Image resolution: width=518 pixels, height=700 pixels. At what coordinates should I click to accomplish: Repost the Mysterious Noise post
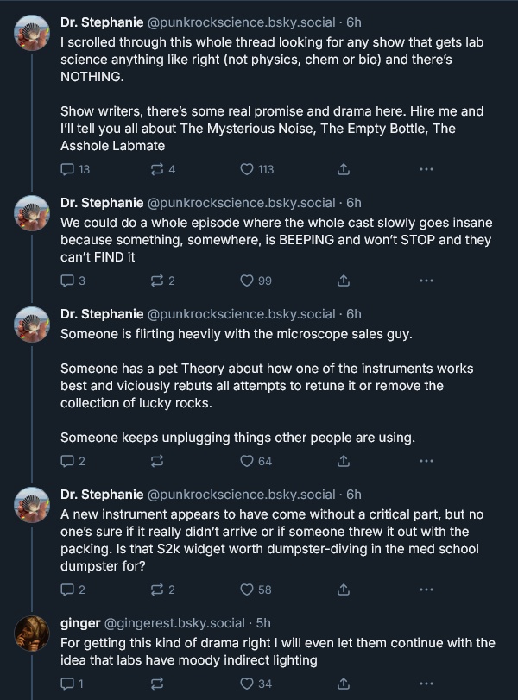coord(157,169)
